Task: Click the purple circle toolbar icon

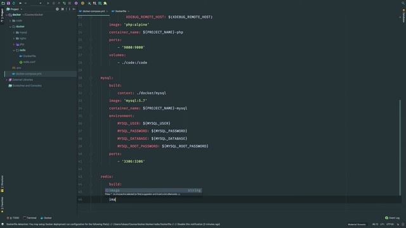Action: (x=76, y=3)
